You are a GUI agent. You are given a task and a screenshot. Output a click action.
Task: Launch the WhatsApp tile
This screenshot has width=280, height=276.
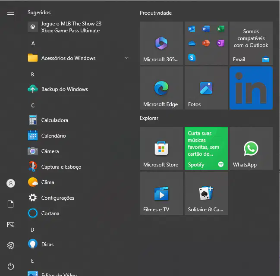coord(251,148)
